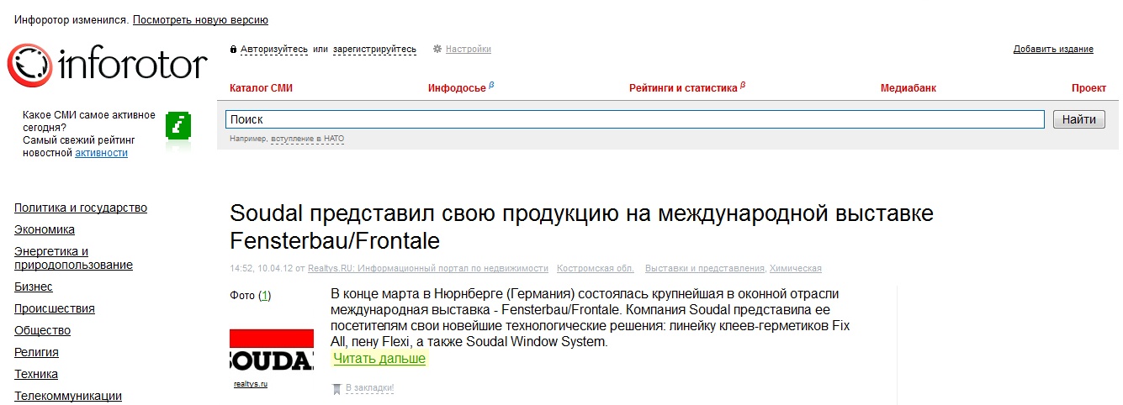The image size is (1123, 405).
Task: Open the Soudal logo photo thumbnail
Action: click(x=272, y=350)
